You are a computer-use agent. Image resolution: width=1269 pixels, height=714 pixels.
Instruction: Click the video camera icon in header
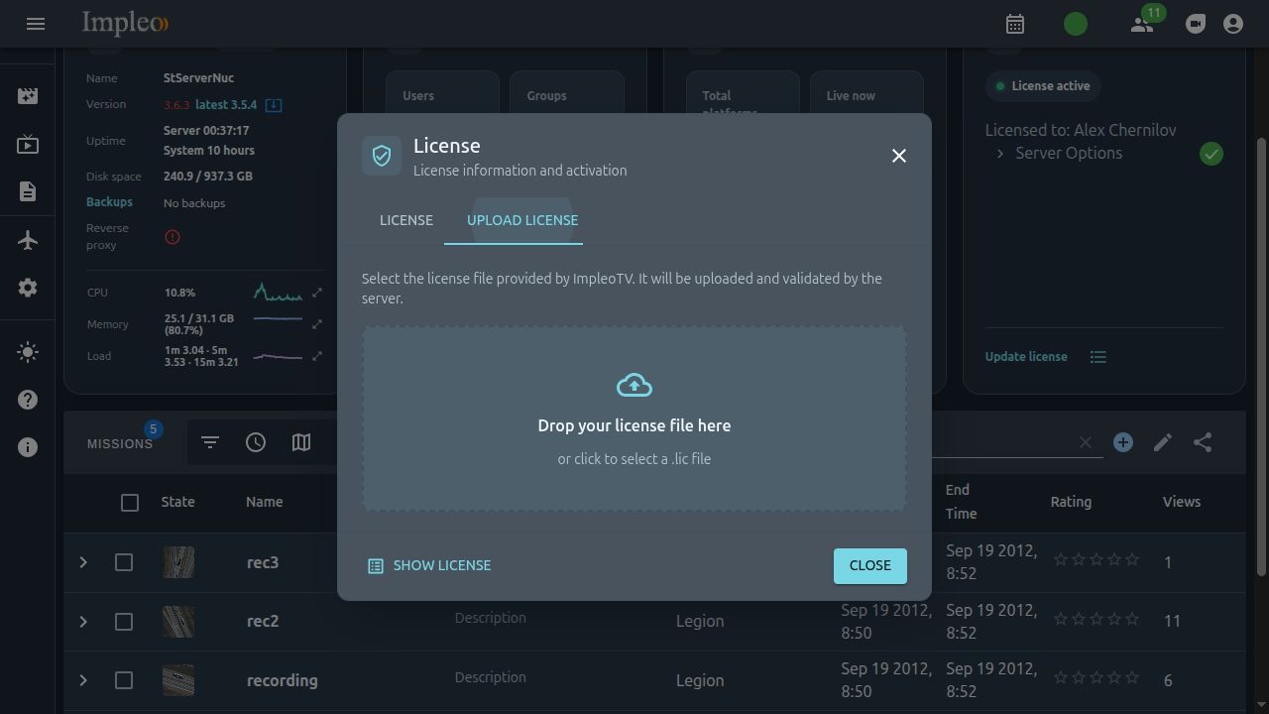tap(1196, 24)
